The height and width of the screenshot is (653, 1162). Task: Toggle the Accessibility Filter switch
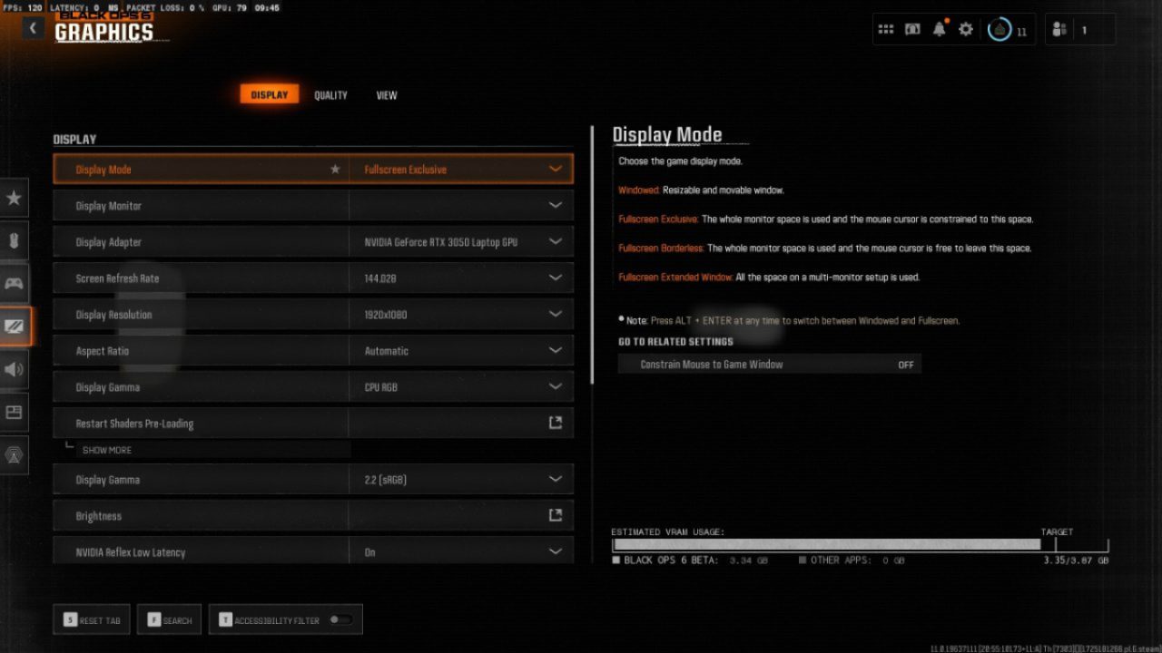340,620
